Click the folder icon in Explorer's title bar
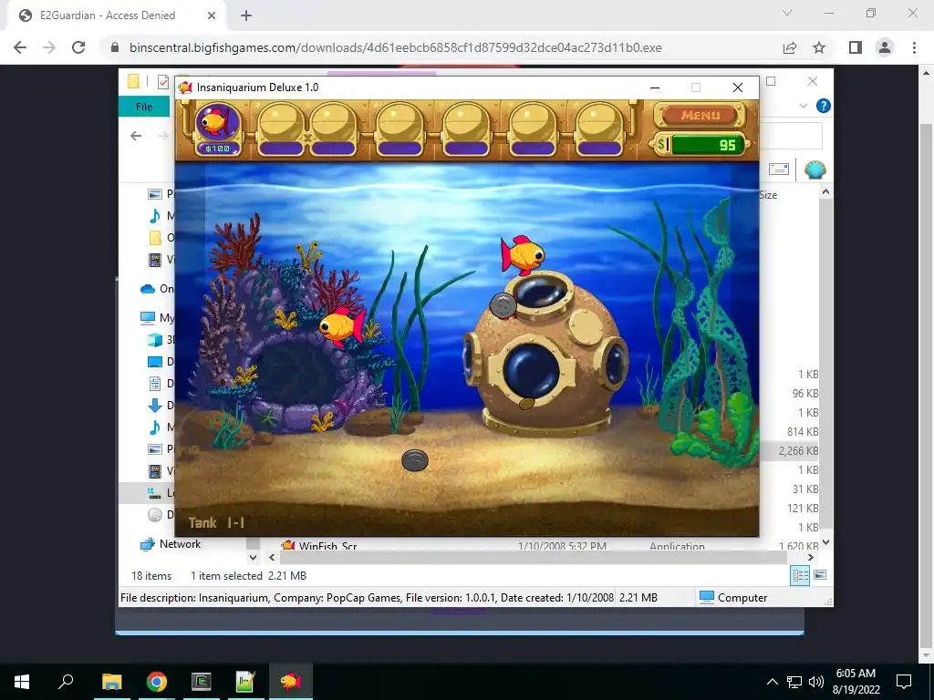This screenshot has width=934, height=700. click(x=133, y=81)
